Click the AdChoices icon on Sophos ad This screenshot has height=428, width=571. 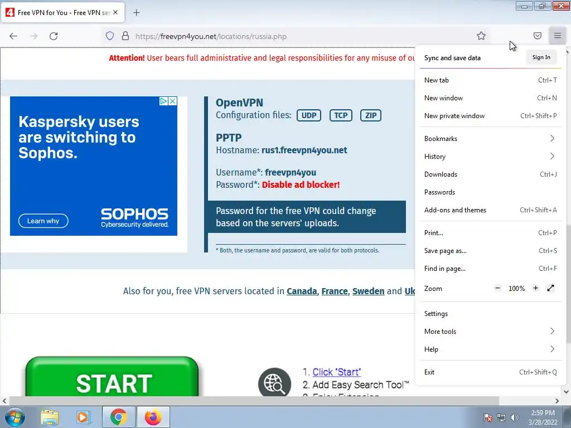(163, 101)
